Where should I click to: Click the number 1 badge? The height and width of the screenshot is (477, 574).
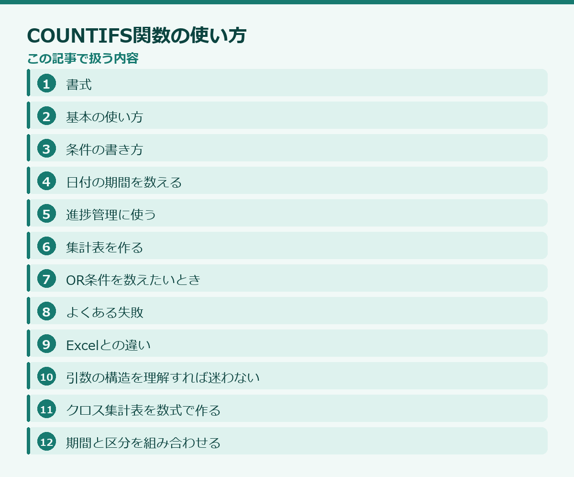(46, 84)
